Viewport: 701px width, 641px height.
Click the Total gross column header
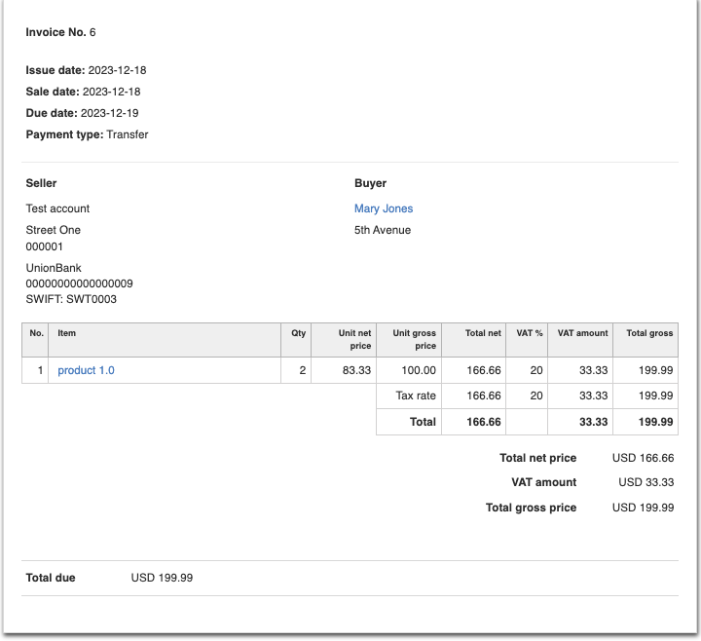point(648,333)
